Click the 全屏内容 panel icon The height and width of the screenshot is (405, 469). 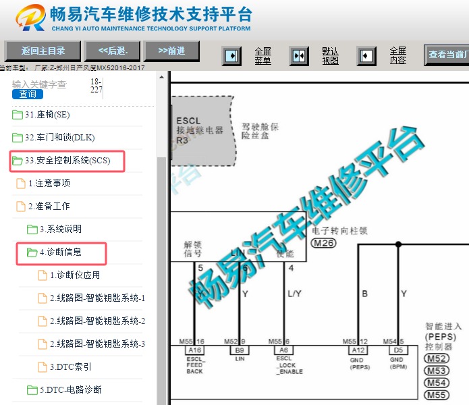click(366, 56)
